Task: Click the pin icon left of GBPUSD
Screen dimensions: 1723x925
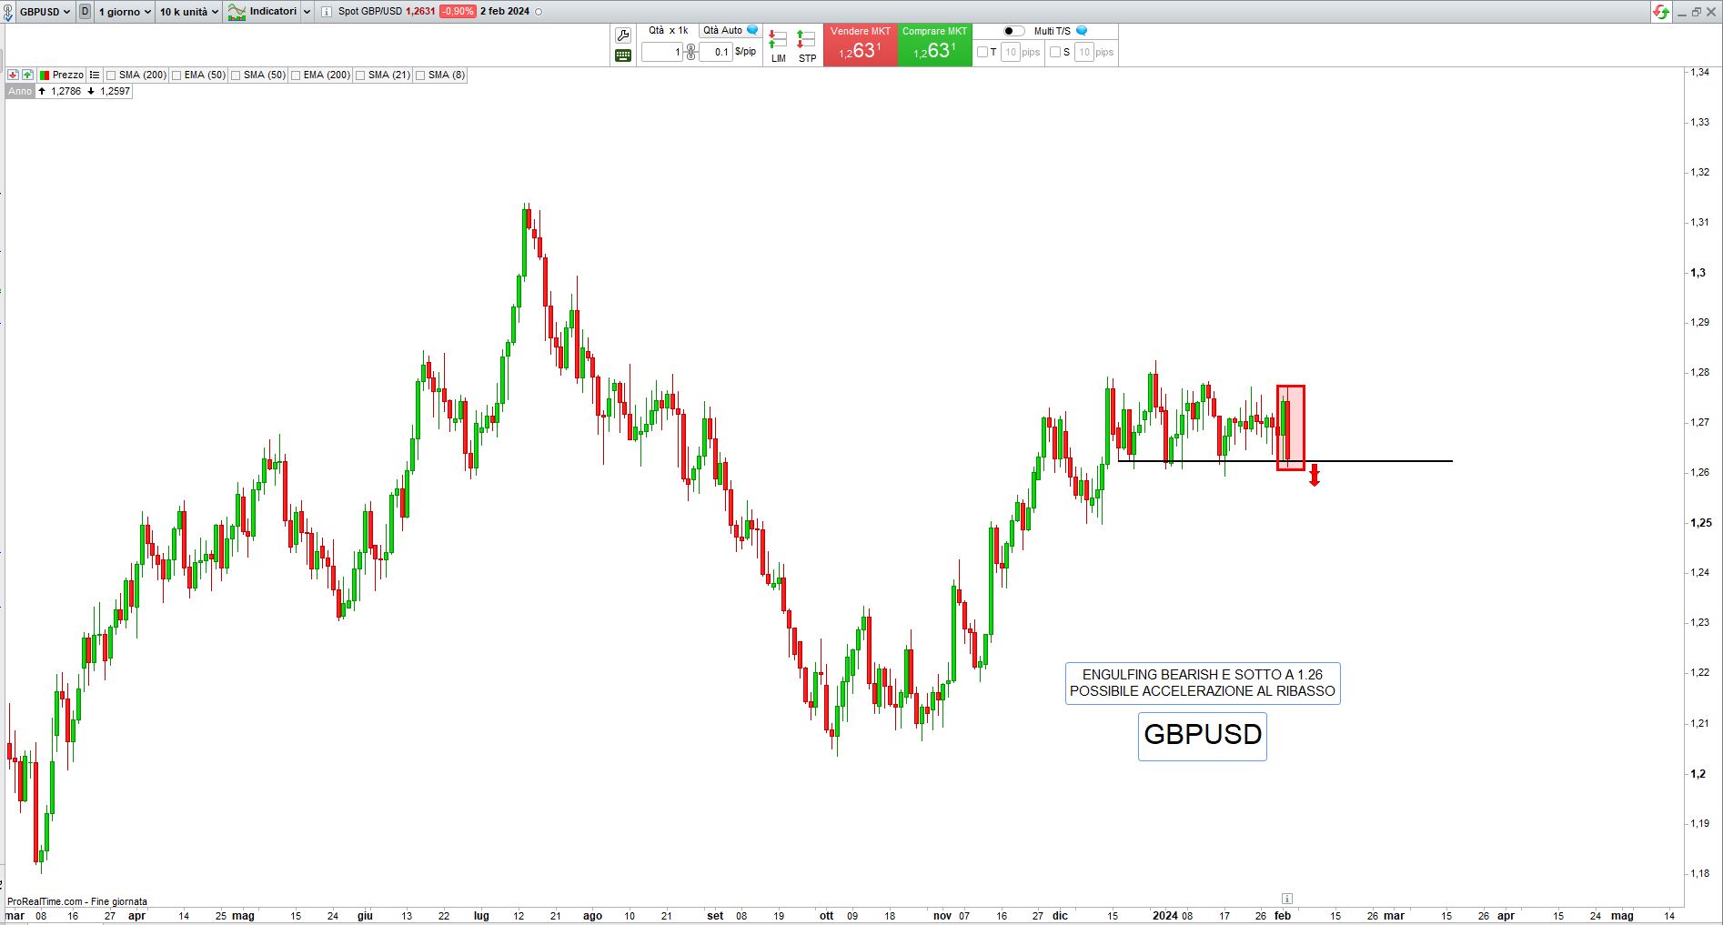Action: 8,12
